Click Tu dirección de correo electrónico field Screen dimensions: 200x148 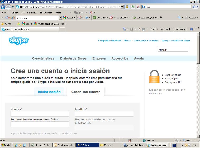[x=40, y=124]
